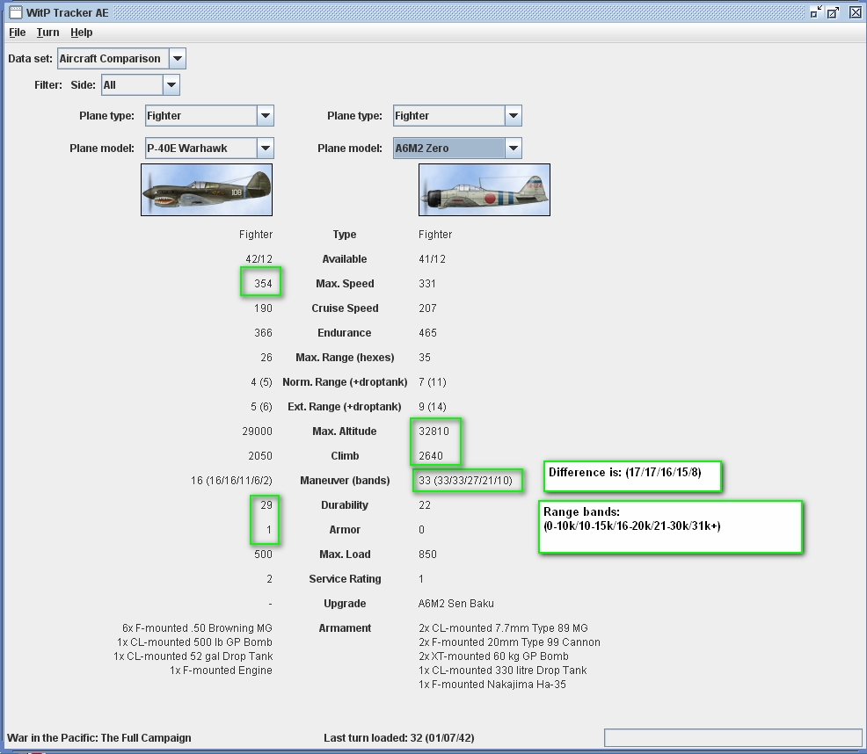Click the iconify window button in title bar
867x754 pixels.
816,12
